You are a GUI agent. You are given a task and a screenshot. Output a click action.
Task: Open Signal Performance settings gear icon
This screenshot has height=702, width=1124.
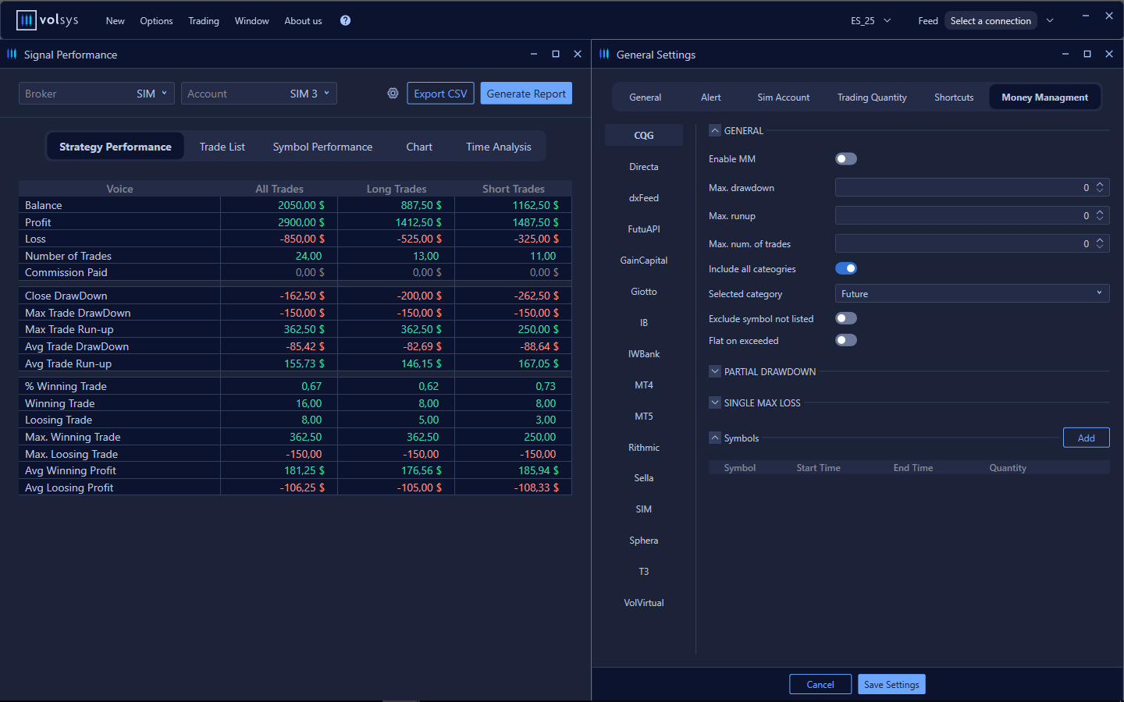(x=393, y=94)
